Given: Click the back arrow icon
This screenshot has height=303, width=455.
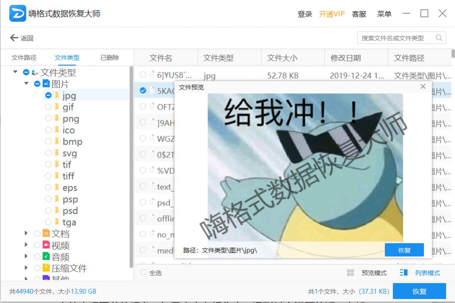Looking at the screenshot, I should [14, 38].
